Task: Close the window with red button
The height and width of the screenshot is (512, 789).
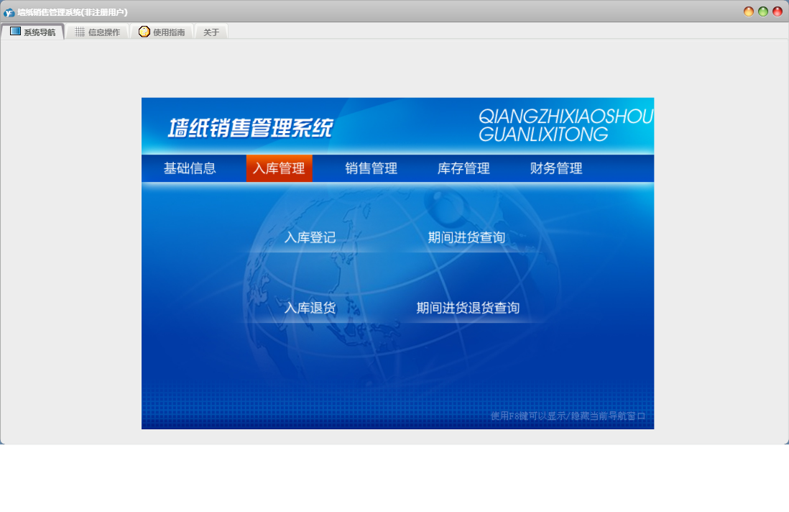Action: (778, 12)
